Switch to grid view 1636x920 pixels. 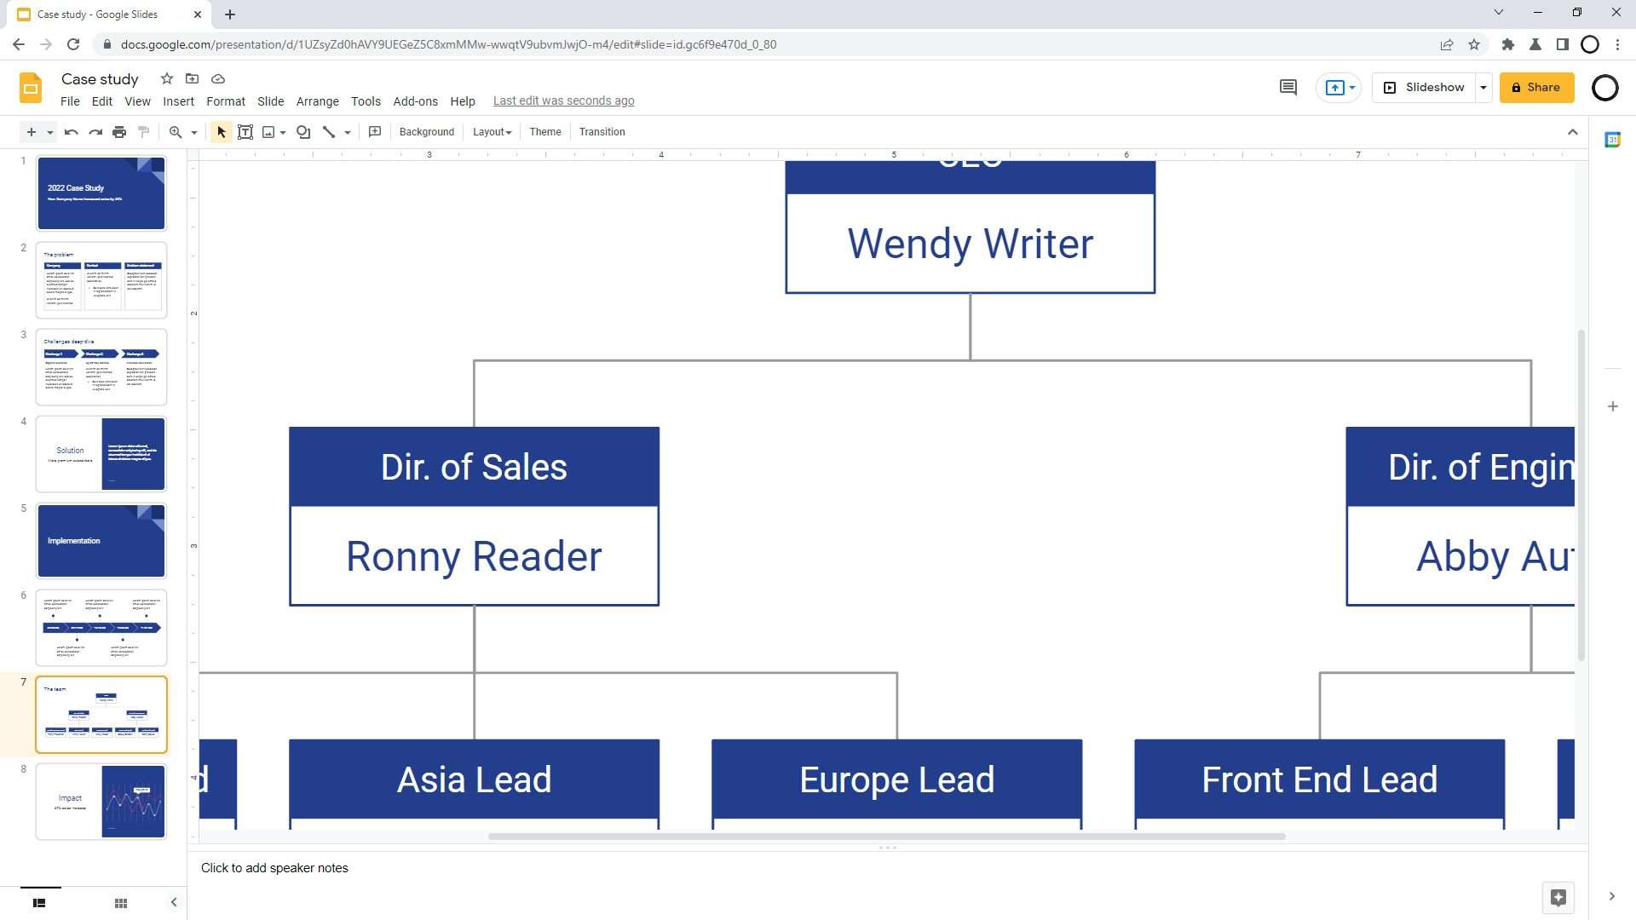coord(121,903)
